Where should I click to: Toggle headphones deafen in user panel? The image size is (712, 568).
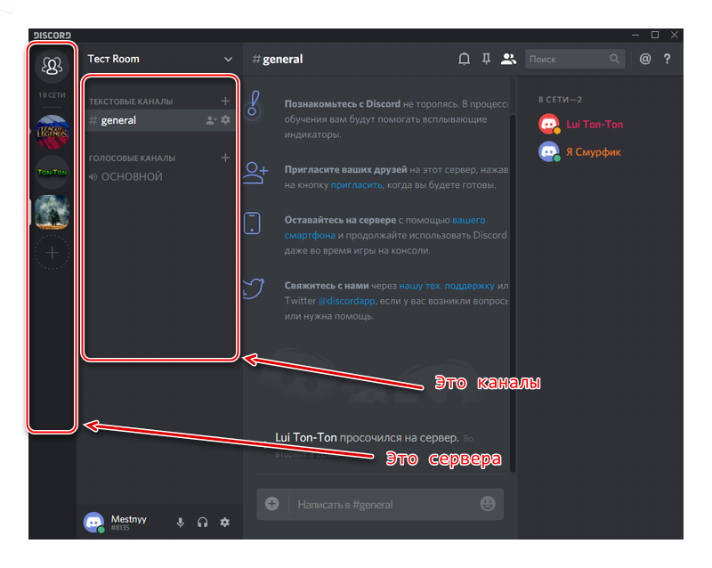click(x=203, y=523)
